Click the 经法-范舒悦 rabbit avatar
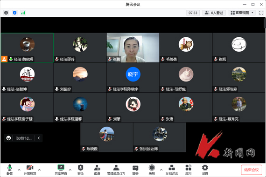 [186, 74]
